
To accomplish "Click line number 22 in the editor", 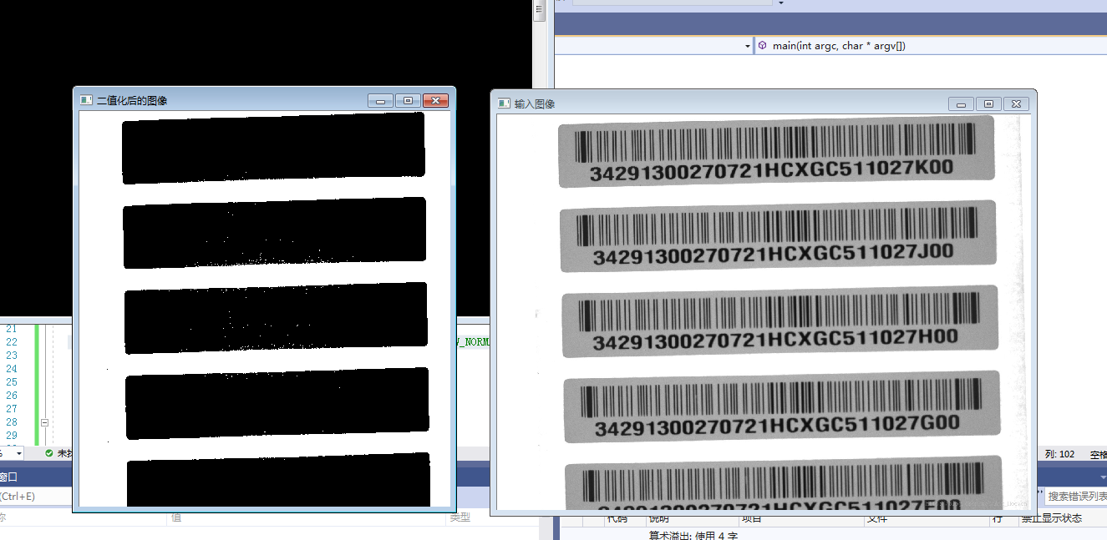I will pos(12,342).
